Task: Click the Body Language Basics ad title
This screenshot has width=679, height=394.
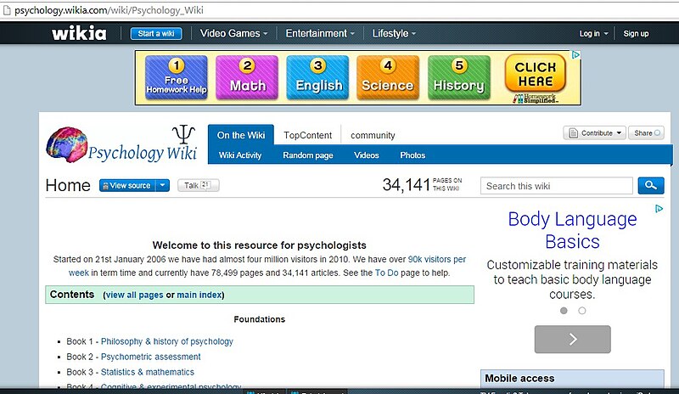Action: (x=572, y=230)
